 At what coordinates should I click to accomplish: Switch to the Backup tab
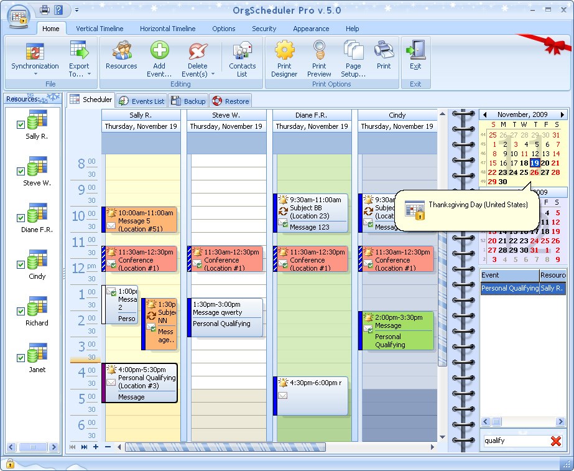click(x=188, y=101)
